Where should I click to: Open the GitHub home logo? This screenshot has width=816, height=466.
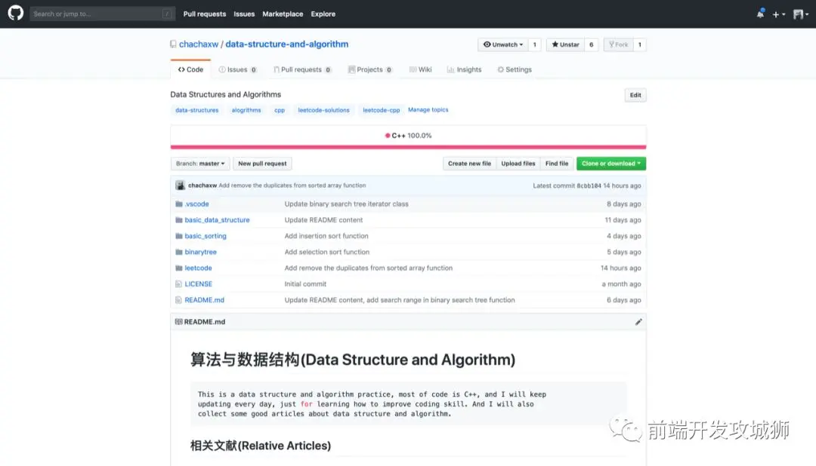(x=16, y=13)
